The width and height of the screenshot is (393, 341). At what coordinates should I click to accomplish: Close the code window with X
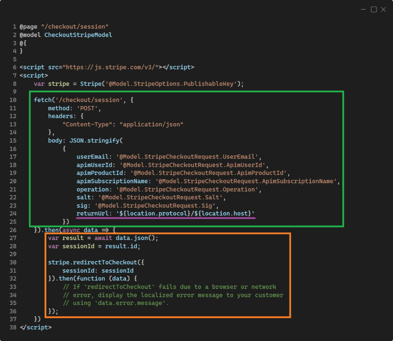pyautogui.click(x=383, y=10)
